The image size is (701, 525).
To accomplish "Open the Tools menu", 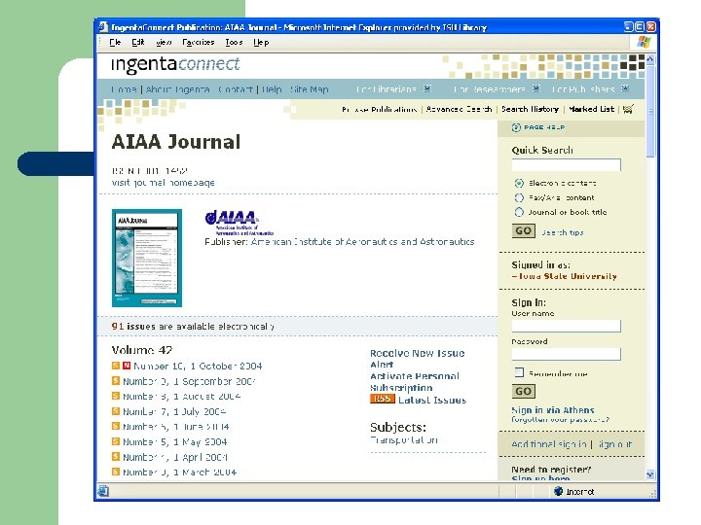I will click(234, 42).
